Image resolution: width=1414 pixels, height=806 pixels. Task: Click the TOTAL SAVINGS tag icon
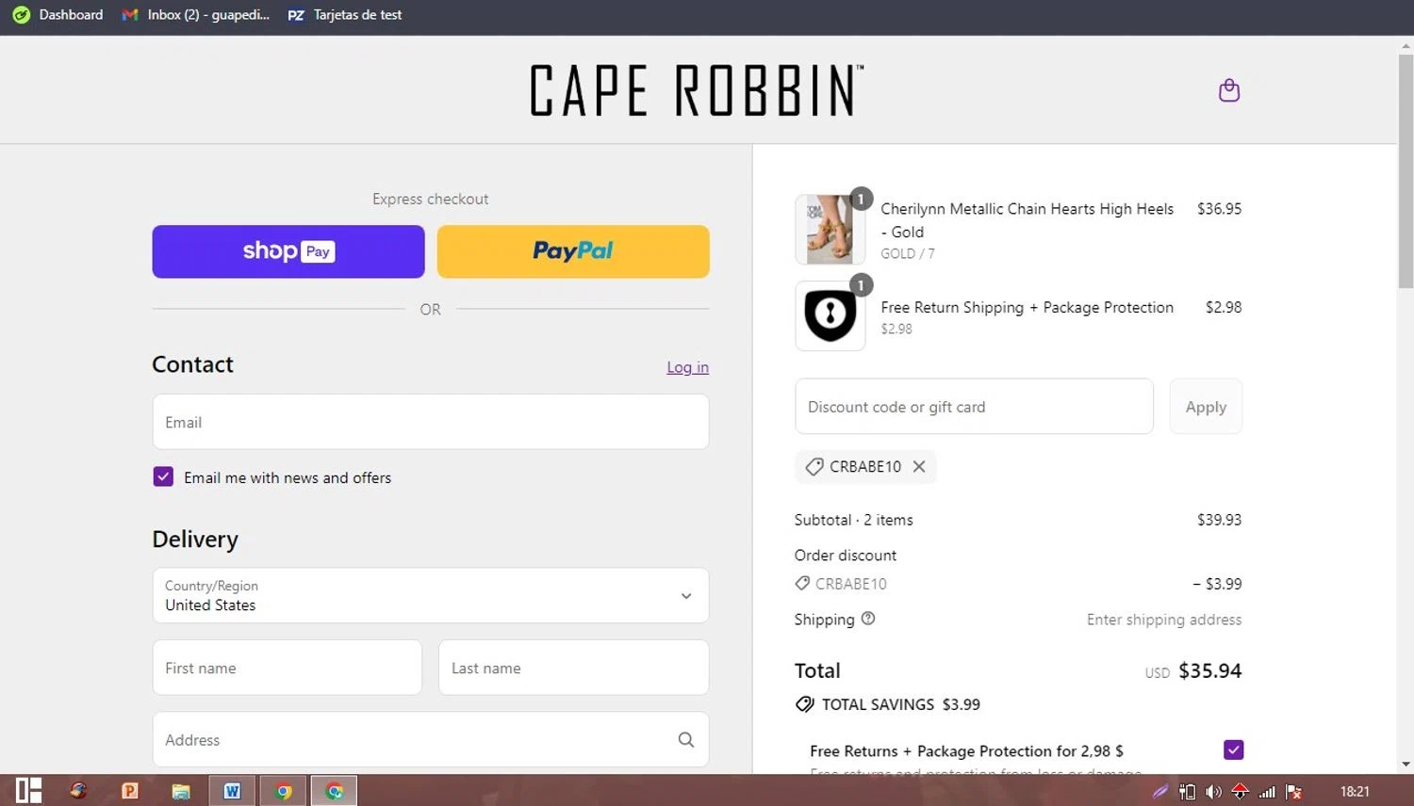(x=804, y=704)
